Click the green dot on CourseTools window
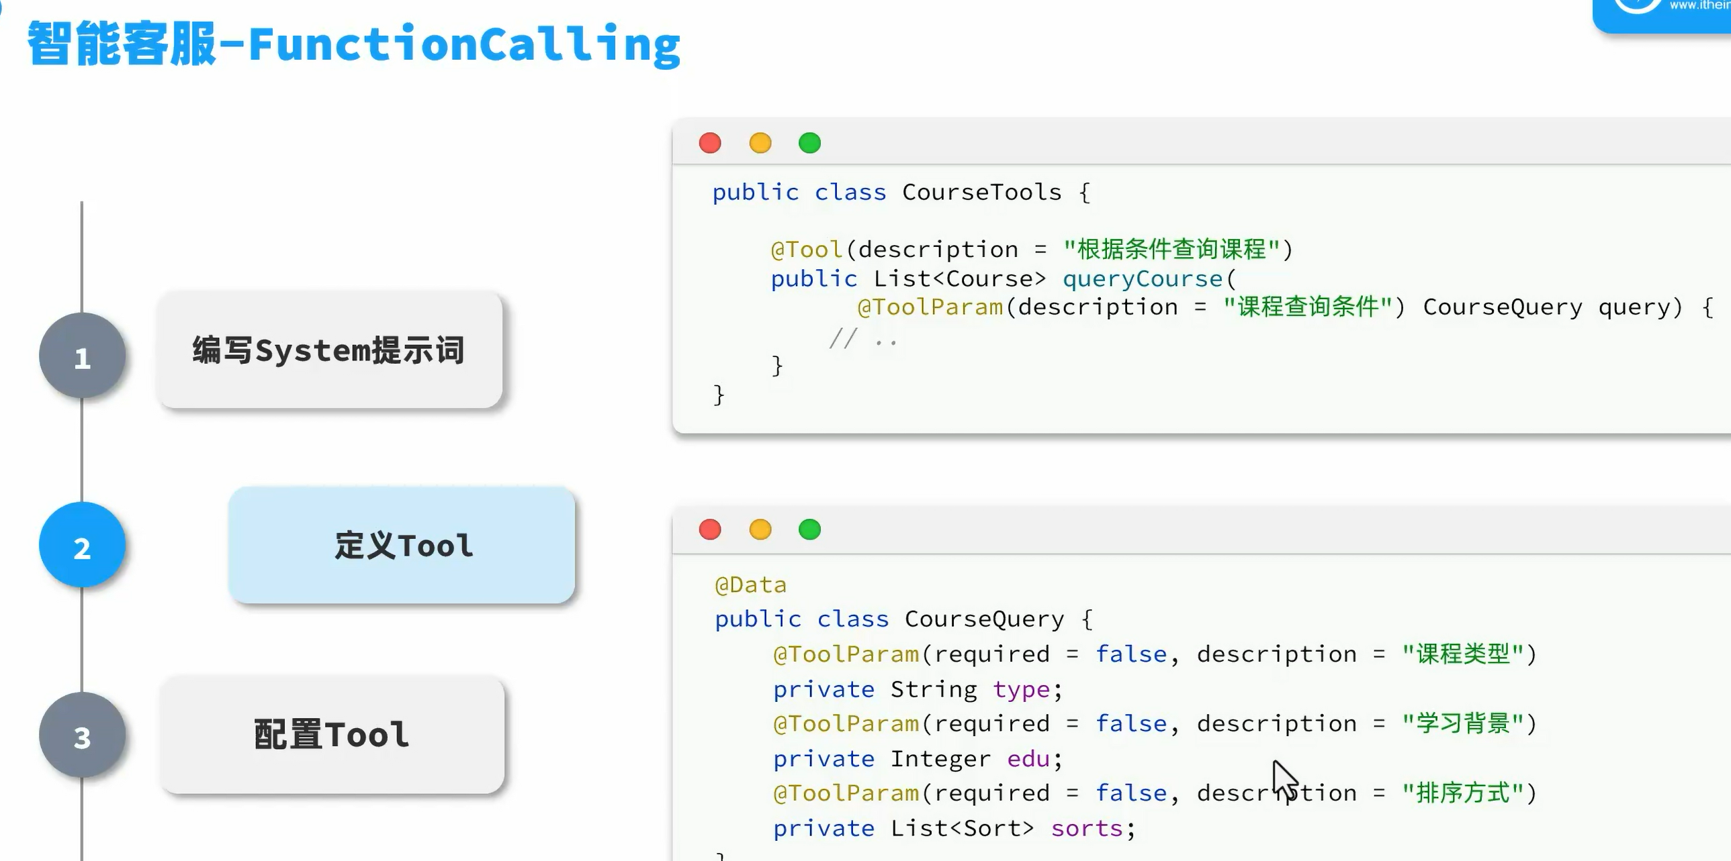Screen dimensions: 1731x861 (809, 143)
